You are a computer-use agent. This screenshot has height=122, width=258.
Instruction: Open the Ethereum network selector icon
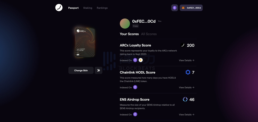(x=175, y=8)
